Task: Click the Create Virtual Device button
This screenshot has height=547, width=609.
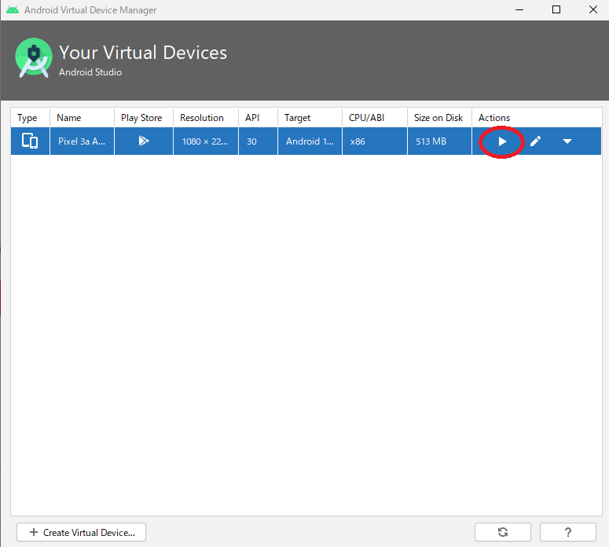Action: [x=81, y=532]
